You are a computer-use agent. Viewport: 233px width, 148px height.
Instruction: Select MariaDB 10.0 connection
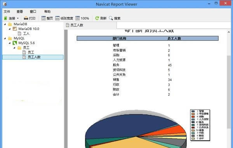click(x=29, y=29)
